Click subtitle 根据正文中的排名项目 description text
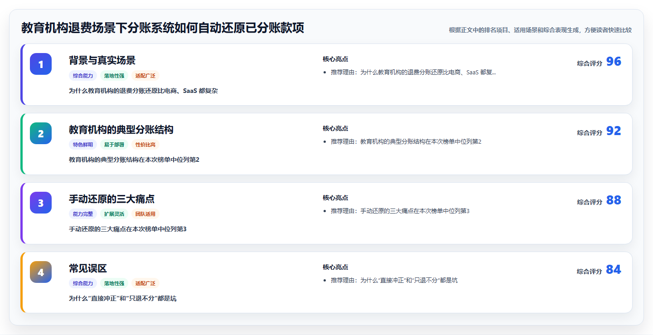653x335 pixels. (540, 30)
